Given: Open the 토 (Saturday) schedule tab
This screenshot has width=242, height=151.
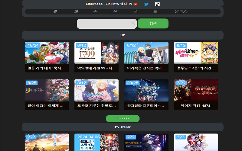Looking at the screenshot, I should [155, 11].
